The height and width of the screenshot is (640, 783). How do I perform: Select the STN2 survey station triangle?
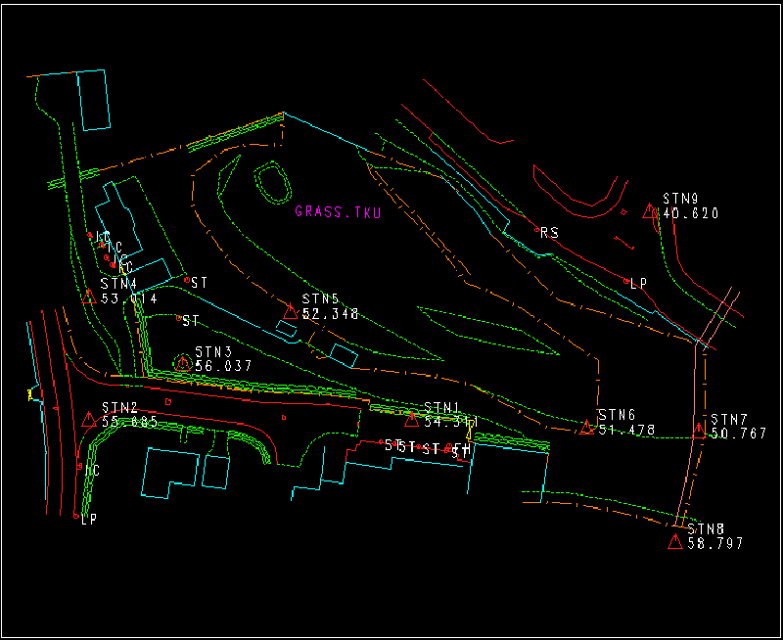[89, 419]
